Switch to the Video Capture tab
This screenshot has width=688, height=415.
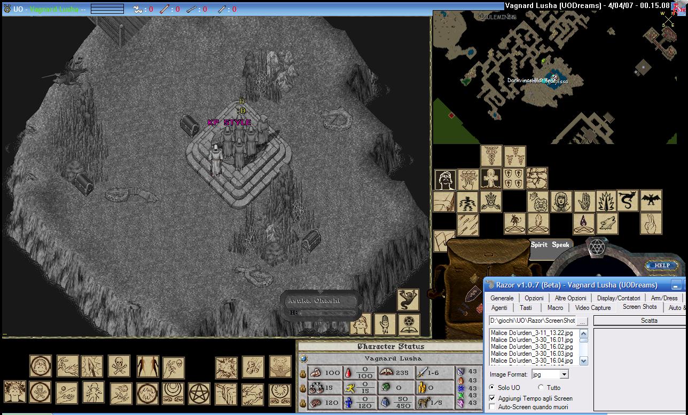pos(593,307)
